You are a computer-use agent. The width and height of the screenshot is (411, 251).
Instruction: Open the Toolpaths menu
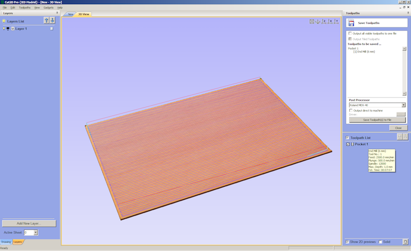[25, 8]
